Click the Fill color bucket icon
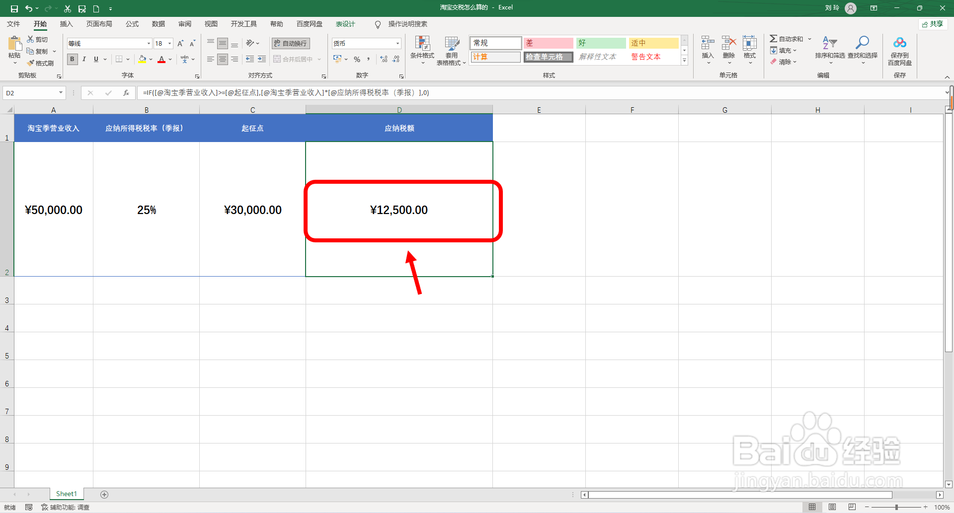954x513 pixels. click(143, 59)
